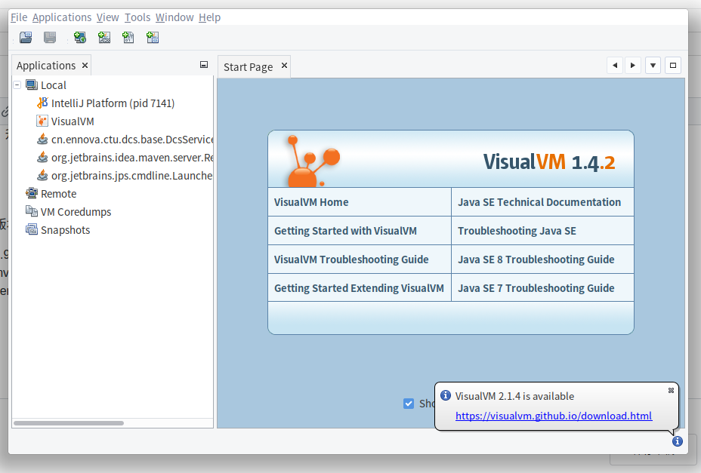This screenshot has width=701, height=473.
Task: Click the Load snapshot folder icon in toolbar
Action: (26, 38)
